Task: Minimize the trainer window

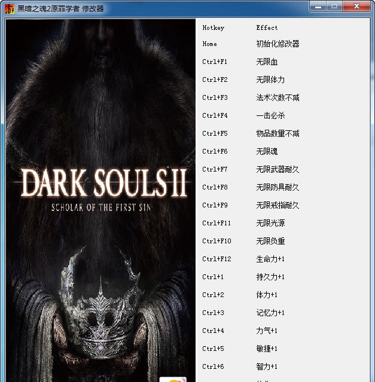Action: 318,7
